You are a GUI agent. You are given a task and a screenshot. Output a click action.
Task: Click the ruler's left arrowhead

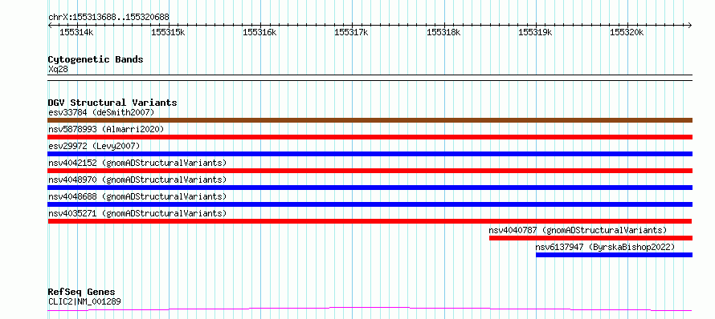pos(50,25)
